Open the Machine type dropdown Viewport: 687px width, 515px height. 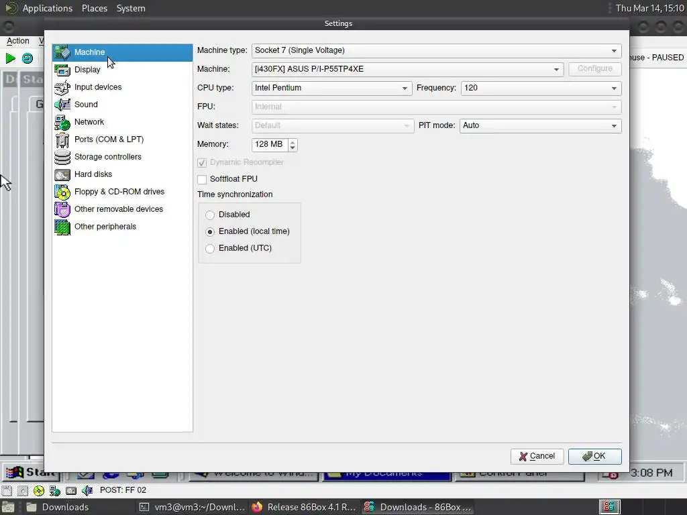(436, 51)
